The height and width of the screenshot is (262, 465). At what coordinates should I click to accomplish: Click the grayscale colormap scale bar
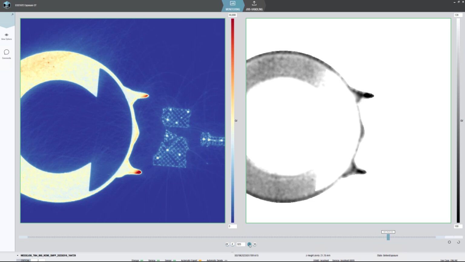coord(458,121)
